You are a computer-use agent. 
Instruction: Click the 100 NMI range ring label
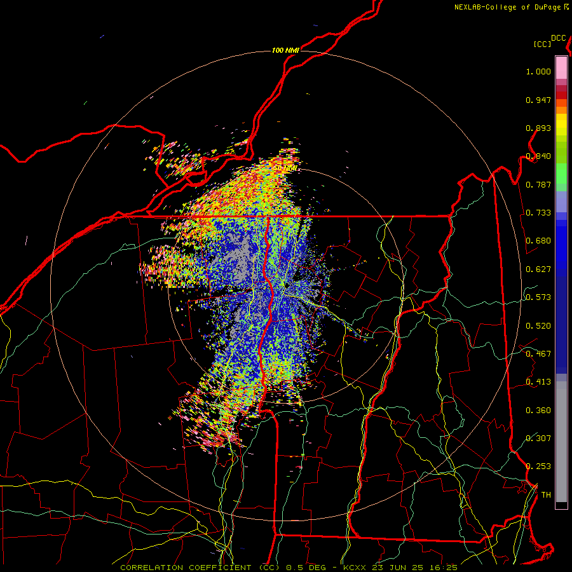pyautogui.click(x=285, y=50)
